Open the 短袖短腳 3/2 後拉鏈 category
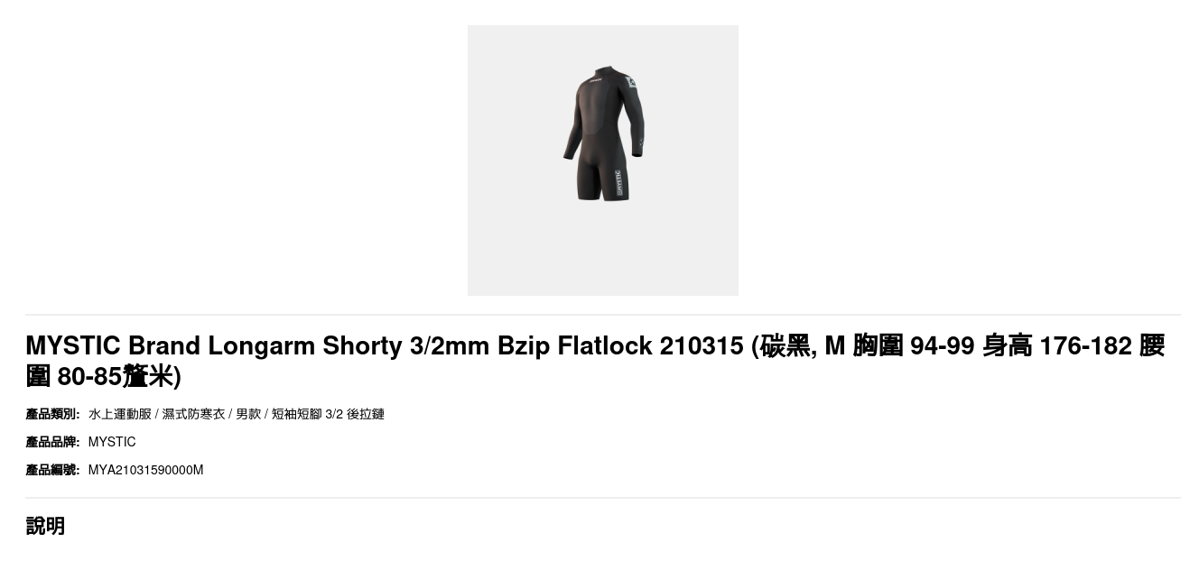This screenshot has height=579, width=1199. coord(328,414)
